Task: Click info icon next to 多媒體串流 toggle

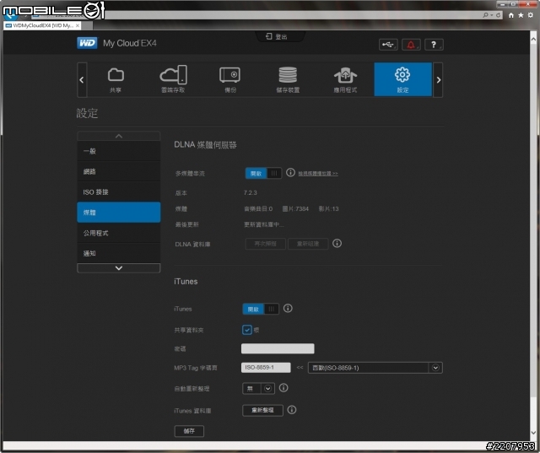Action: tap(290, 172)
